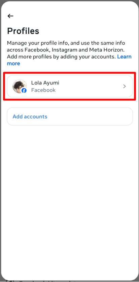Open the Lola Ayumi Facebook profile card
Image resolution: width=139 pixels, height=282 pixels.
tap(70, 86)
